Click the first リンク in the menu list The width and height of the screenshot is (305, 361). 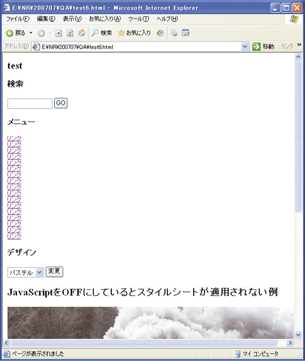(14, 138)
